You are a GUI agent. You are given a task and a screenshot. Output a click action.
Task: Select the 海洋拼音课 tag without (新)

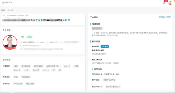coord(38,66)
